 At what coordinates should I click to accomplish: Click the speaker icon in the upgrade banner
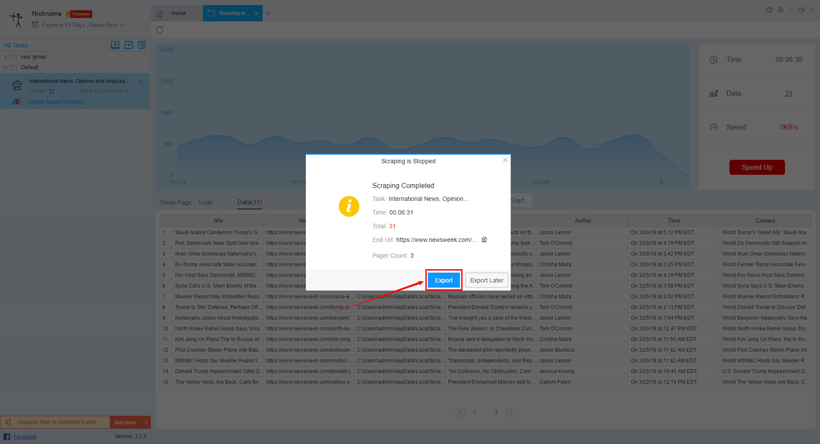(8, 422)
